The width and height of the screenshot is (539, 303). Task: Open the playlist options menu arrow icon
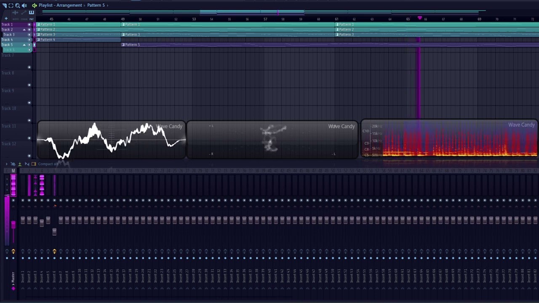tap(4, 5)
